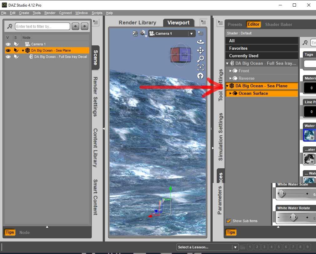Open the Viewport pane options menu icon
Image resolution: width=316 pixels, height=254 pixels.
tap(204, 22)
